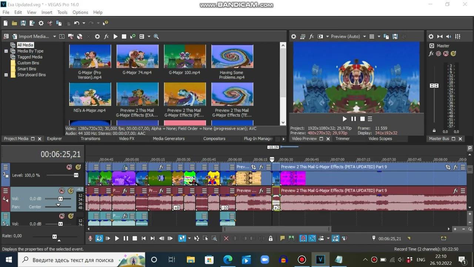Start media preview in Project Media toolbar

pos(116,36)
